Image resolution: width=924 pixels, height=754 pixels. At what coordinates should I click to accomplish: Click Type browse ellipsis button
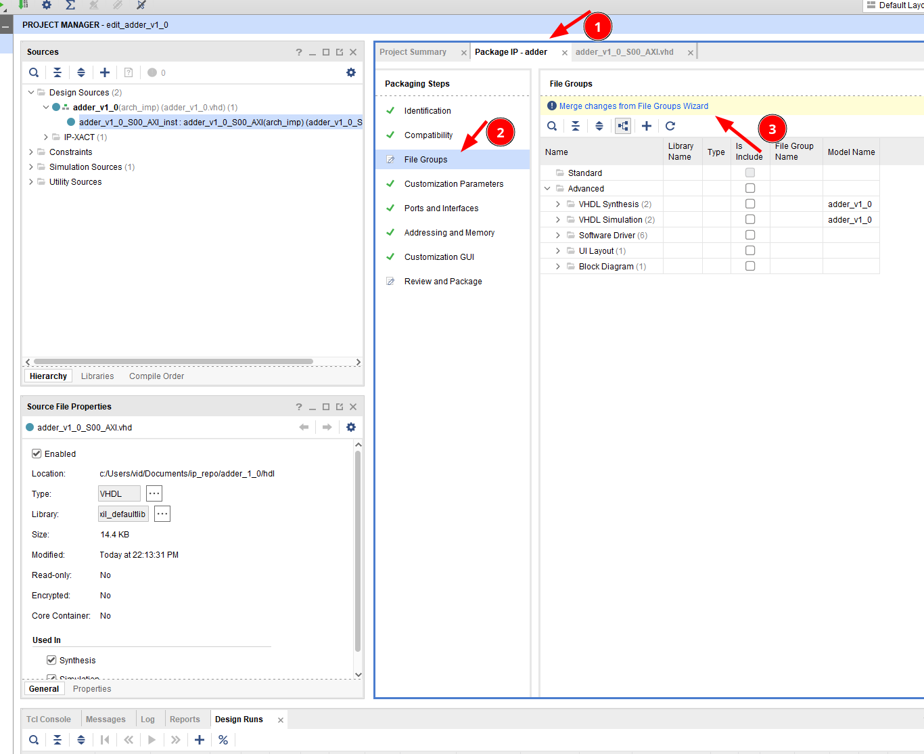(x=154, y=493)
